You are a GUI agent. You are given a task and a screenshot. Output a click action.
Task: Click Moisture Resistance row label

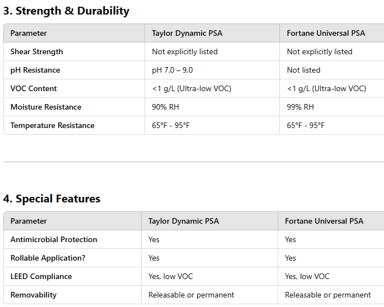pos(46,107)
